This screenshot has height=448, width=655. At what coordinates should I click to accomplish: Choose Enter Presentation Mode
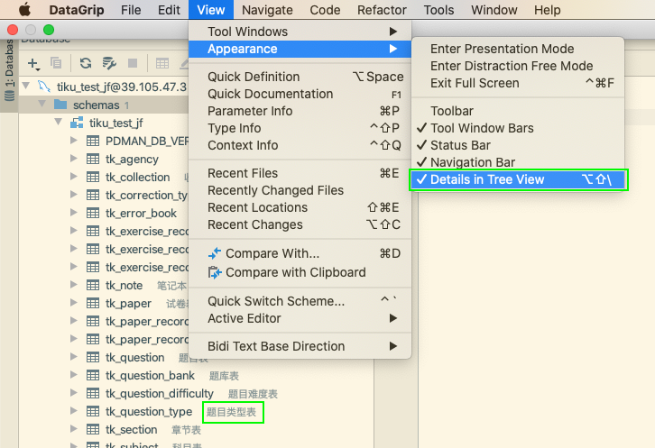coord(502,49)
